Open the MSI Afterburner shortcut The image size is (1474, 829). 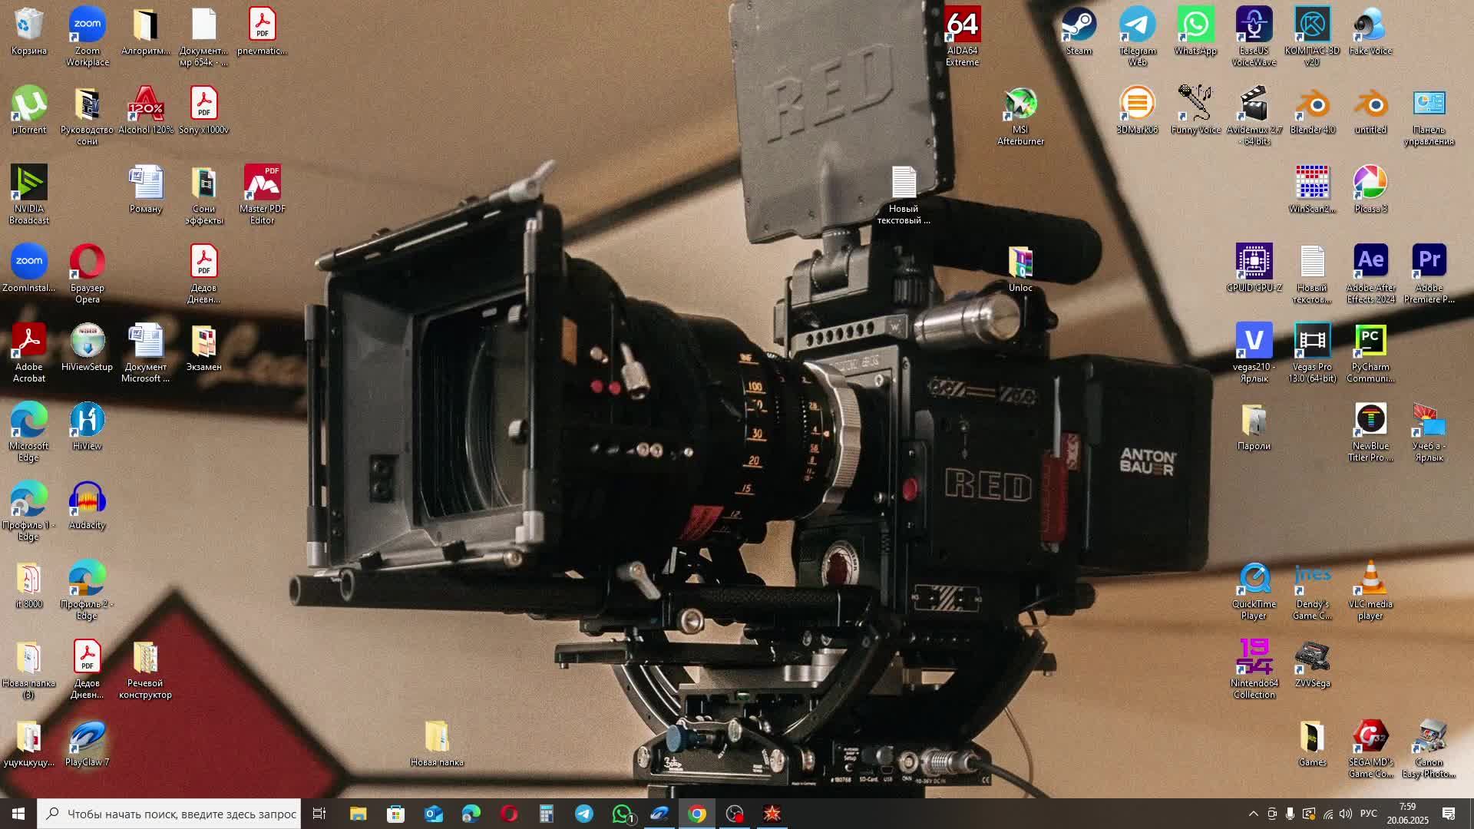tap(1020, 105)
